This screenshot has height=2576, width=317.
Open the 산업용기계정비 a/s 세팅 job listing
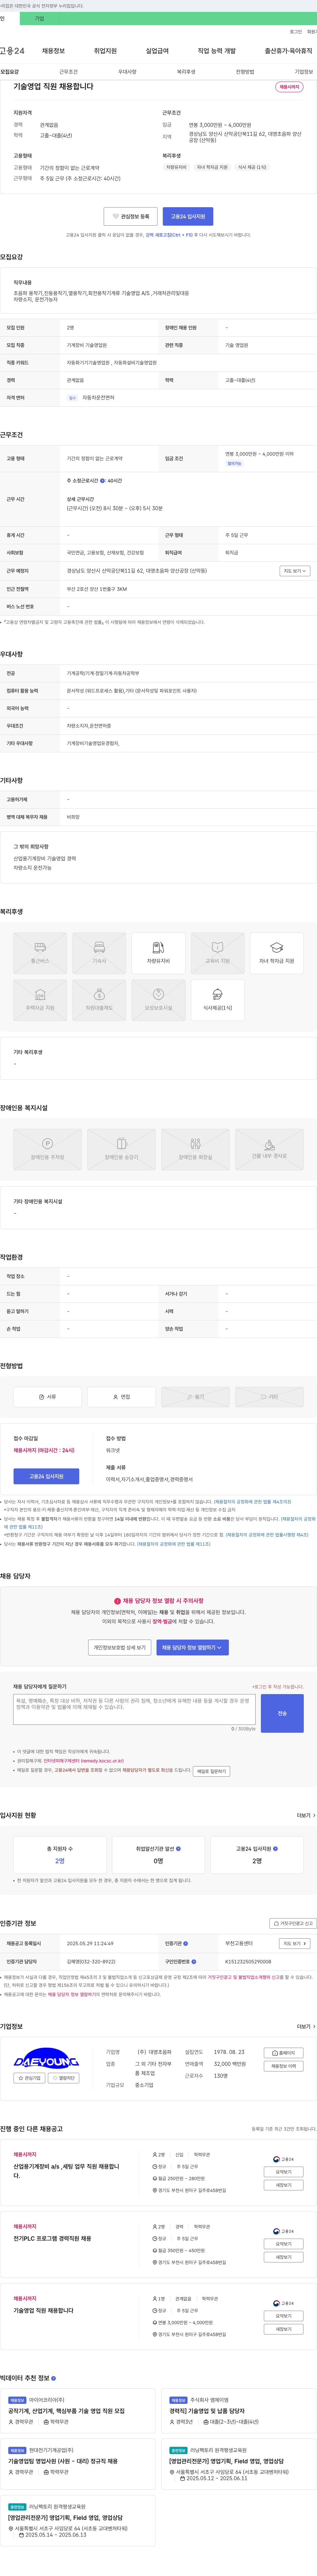pos(66,2171)
